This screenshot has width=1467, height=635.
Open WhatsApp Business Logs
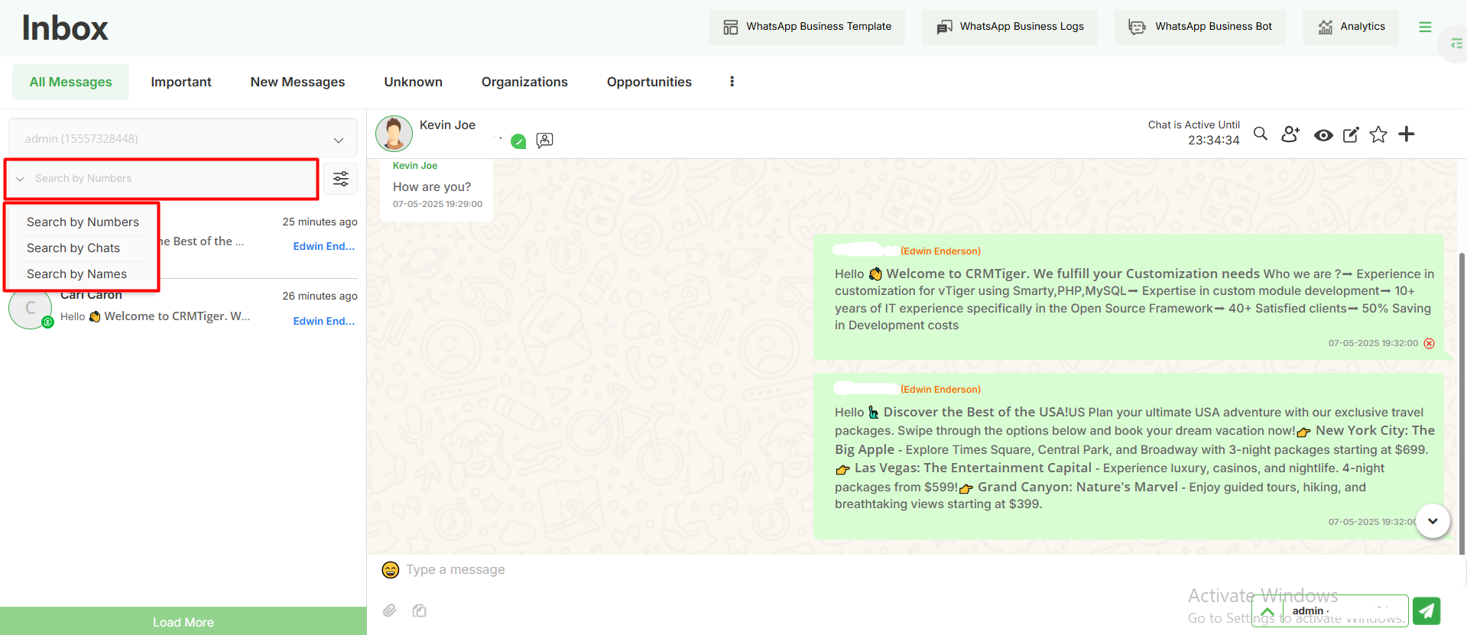1010,27
